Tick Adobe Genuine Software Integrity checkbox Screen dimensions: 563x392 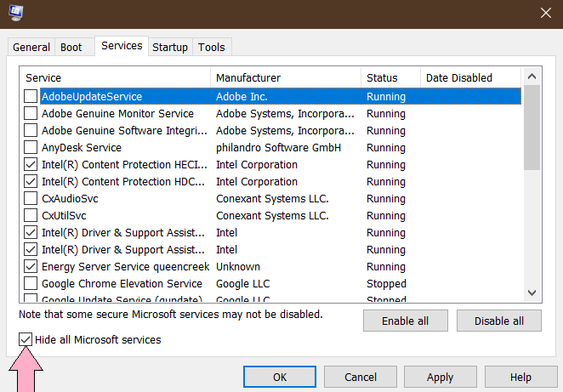click(31, 130)
